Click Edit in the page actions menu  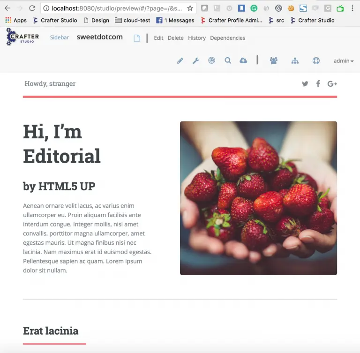[158, 38]
